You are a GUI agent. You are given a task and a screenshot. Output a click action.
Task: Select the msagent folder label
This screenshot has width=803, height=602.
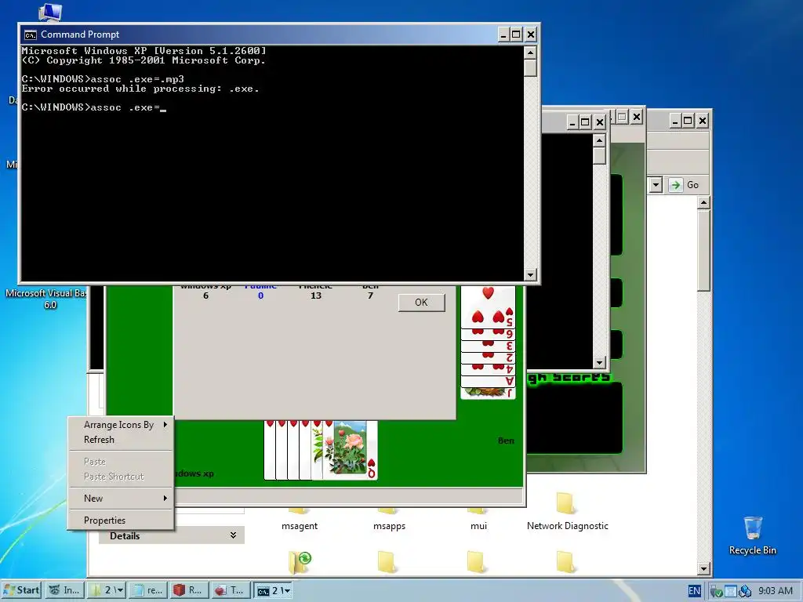[300, 526]
